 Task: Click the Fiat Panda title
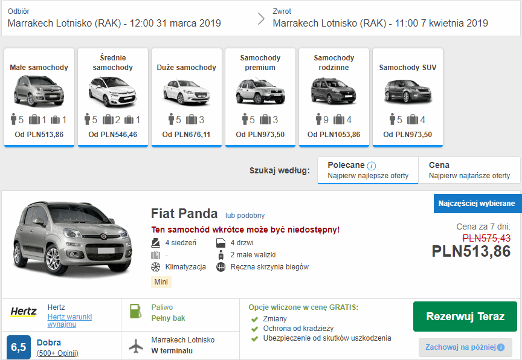184,214
